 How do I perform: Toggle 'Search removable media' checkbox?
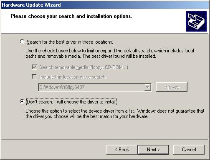coord(34,67)
